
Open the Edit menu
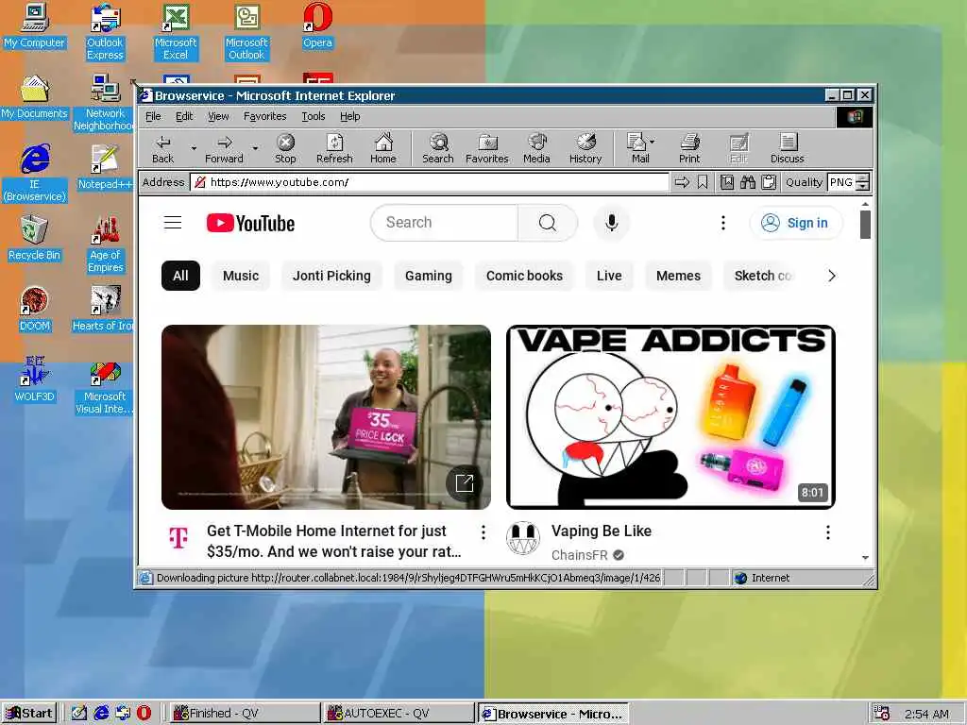(184, 116)
